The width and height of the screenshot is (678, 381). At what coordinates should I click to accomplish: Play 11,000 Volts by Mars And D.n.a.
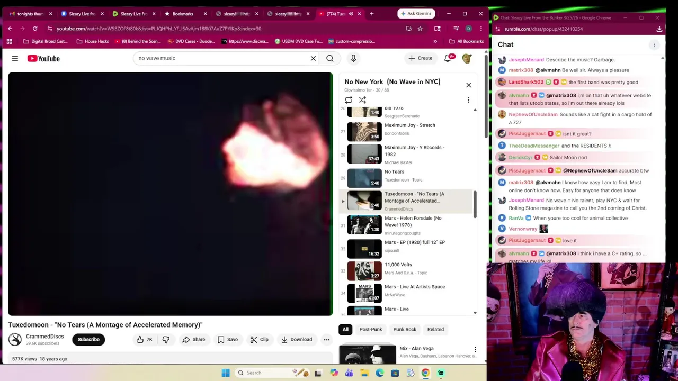click(x=405, y=270)
